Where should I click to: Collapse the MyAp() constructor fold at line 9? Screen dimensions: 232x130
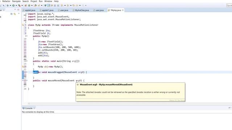coord(27,36)
